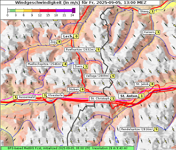Screen dimensions: 176x150
Task: Click the Kloesterle town label
Action: pyautogui.click(x=55, y=95)
